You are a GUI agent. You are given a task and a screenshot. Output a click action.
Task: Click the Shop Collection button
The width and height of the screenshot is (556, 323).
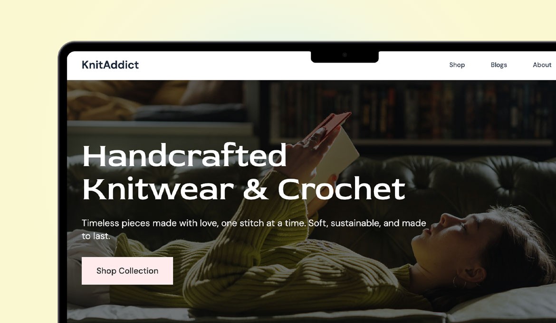[x=127, y=271]
